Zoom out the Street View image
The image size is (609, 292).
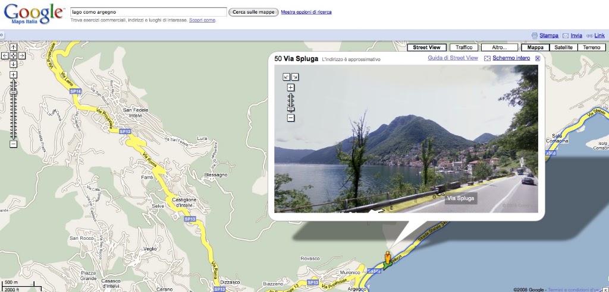click(x=290, y=118)
